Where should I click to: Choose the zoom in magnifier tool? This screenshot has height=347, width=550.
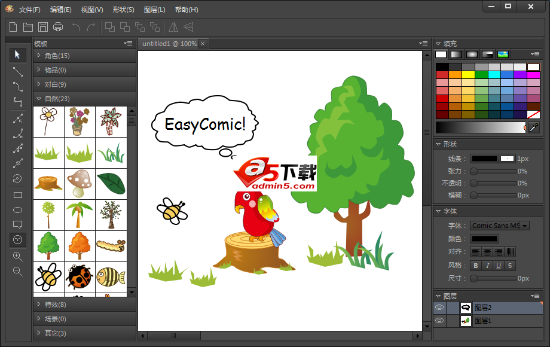18,256
